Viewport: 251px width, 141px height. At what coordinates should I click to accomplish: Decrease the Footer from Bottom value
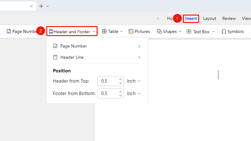tap(121, 96)
